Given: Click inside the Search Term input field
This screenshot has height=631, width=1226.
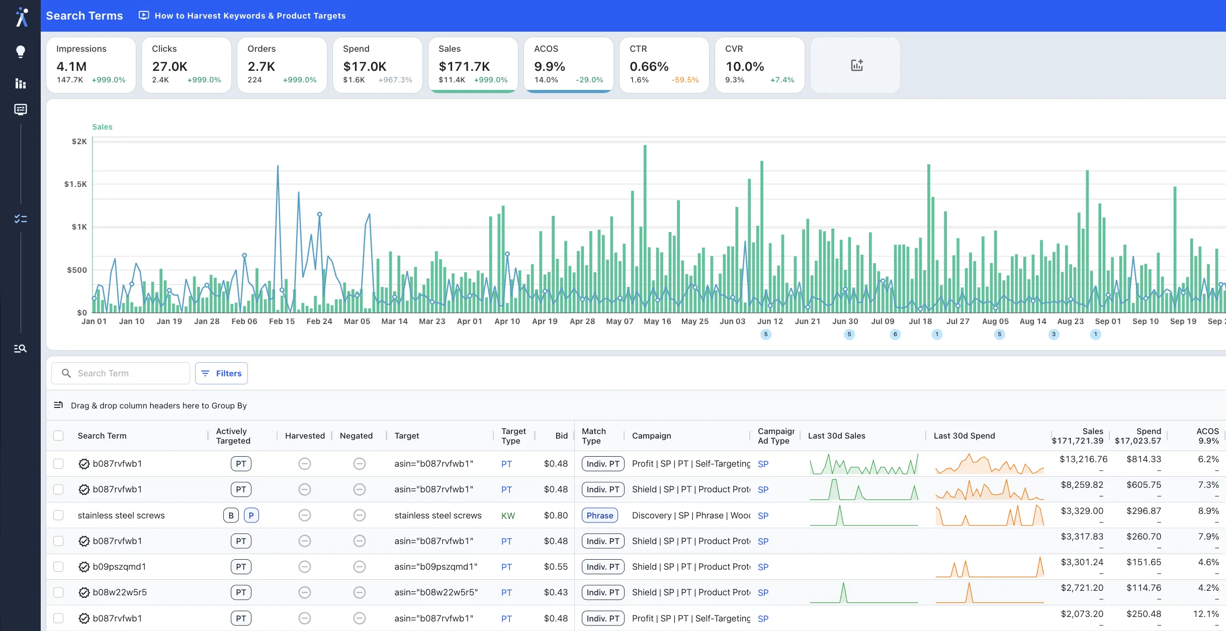Looking at the screenshot, I should [x=121, y=373].
